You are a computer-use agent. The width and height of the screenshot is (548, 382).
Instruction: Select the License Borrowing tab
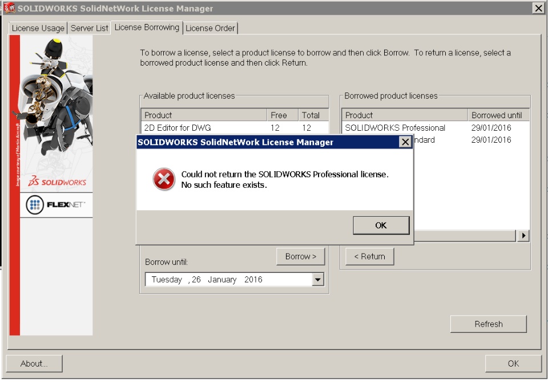tap(147, 27)
